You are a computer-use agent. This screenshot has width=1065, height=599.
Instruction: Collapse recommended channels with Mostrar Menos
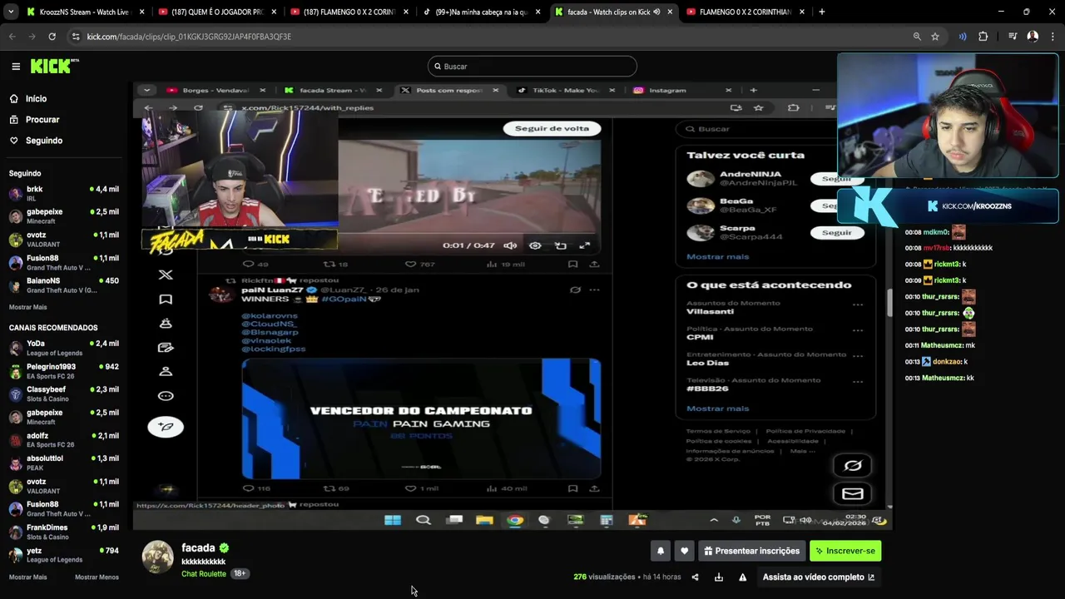pyautogui.click(x=97, y=577)
